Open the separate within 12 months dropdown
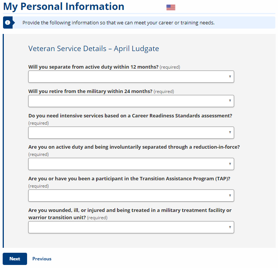The height and width of the screenshot is (268, 278). point(131,77)
